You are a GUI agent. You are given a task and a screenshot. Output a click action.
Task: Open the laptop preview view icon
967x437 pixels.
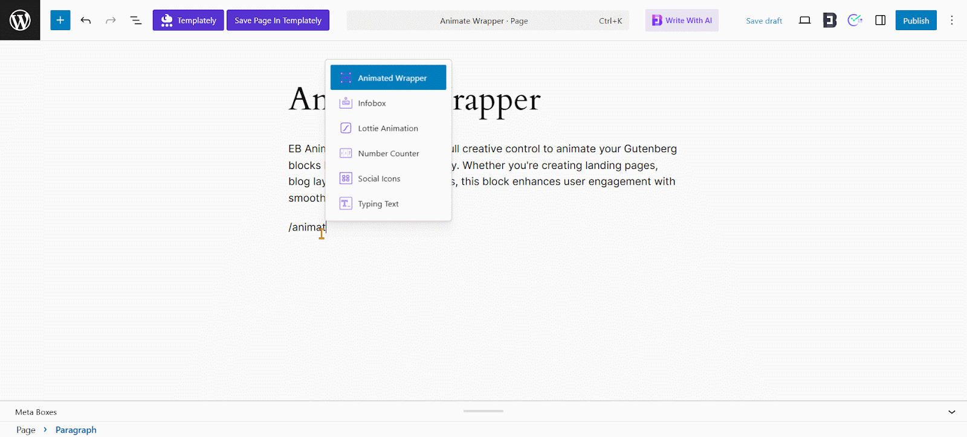coord(804,21)
